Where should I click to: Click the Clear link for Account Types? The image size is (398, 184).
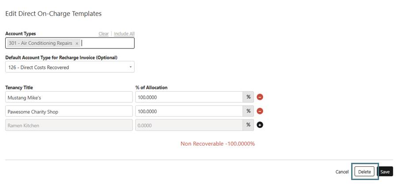(103, 34)
